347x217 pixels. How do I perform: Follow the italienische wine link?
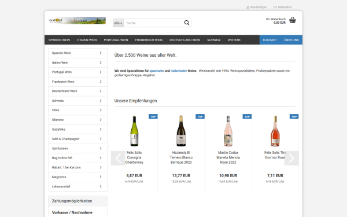[179, 71]
